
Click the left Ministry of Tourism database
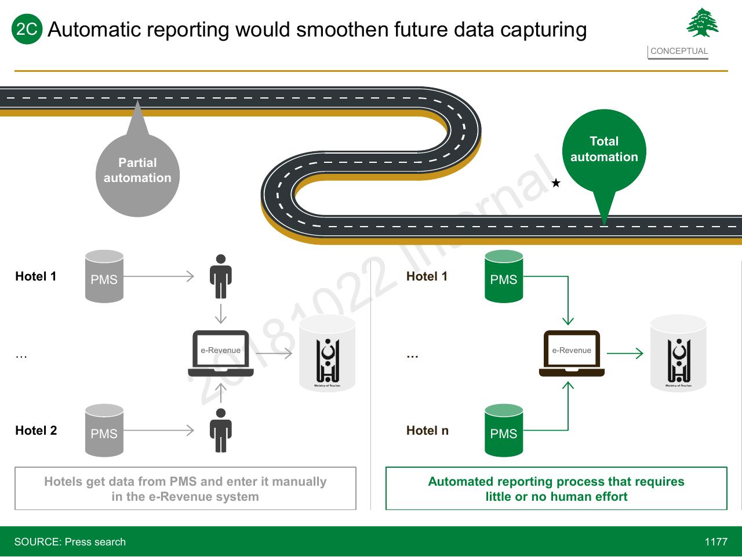point(328,354)
